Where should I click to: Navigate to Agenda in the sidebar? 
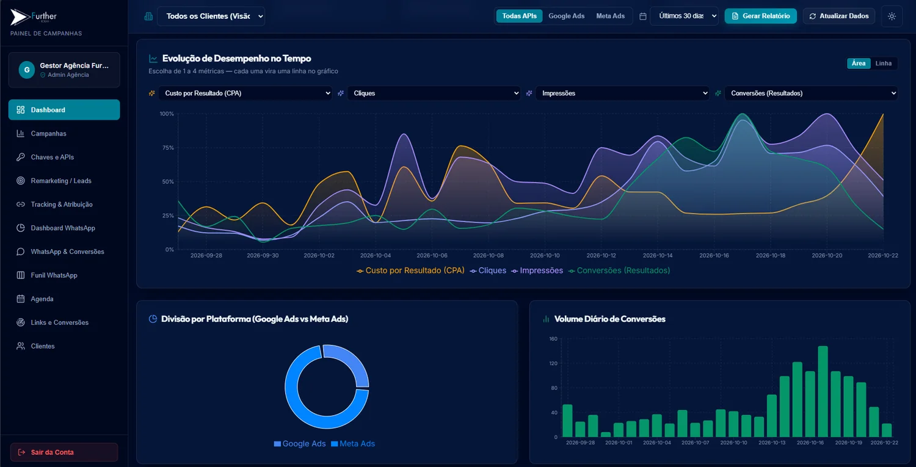pyautogui.click(x=64, y=299)
